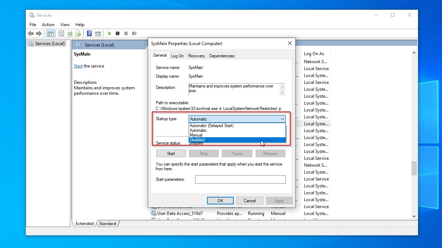Close the SysMain Properties dialog

[x=290, y=43]
